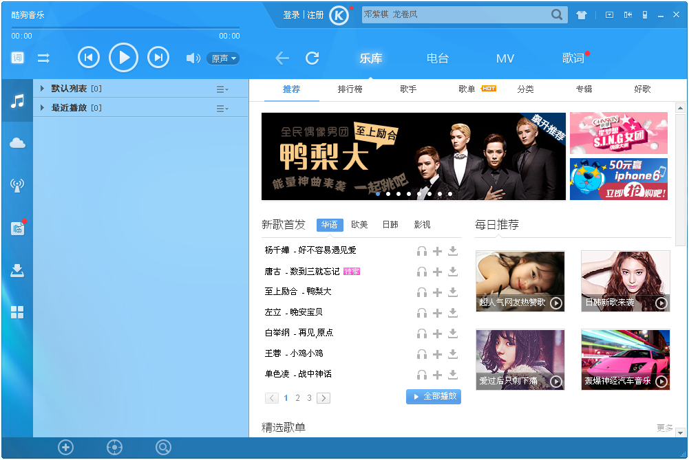Open the cloud music sidebar icon

17,143
